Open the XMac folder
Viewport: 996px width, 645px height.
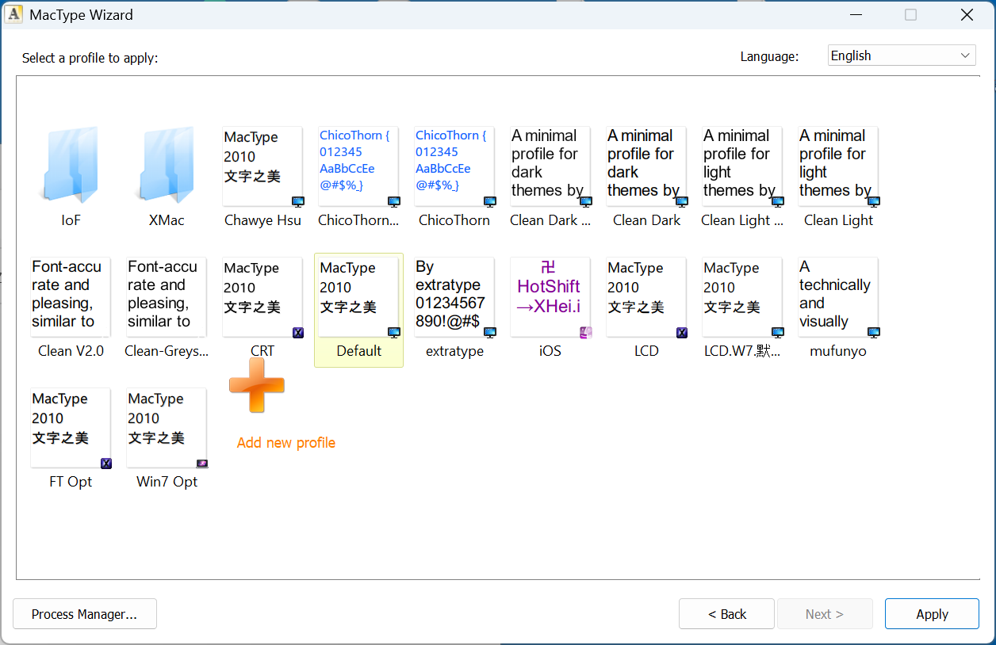pyautogui.click(x=167, y=166)
